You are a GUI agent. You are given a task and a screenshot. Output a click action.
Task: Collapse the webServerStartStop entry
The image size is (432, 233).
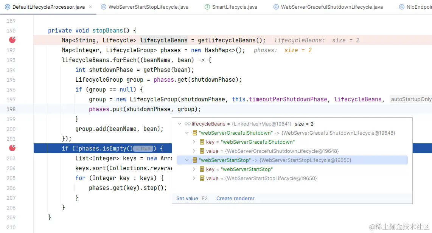(x=187, y=160)
